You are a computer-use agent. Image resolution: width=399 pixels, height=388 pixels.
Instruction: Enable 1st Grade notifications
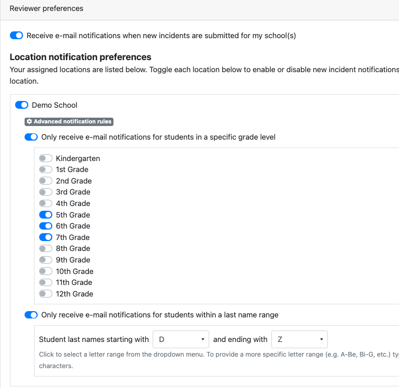click(46, 169)
